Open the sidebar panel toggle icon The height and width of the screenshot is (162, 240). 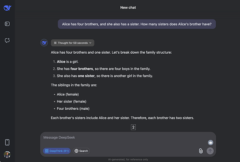[7, 24]
